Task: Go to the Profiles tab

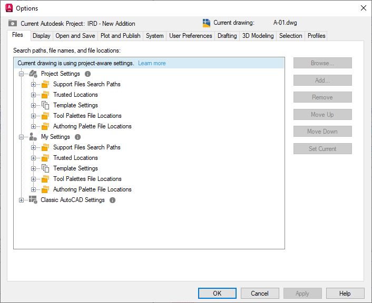Action: [x=317, y=36]
